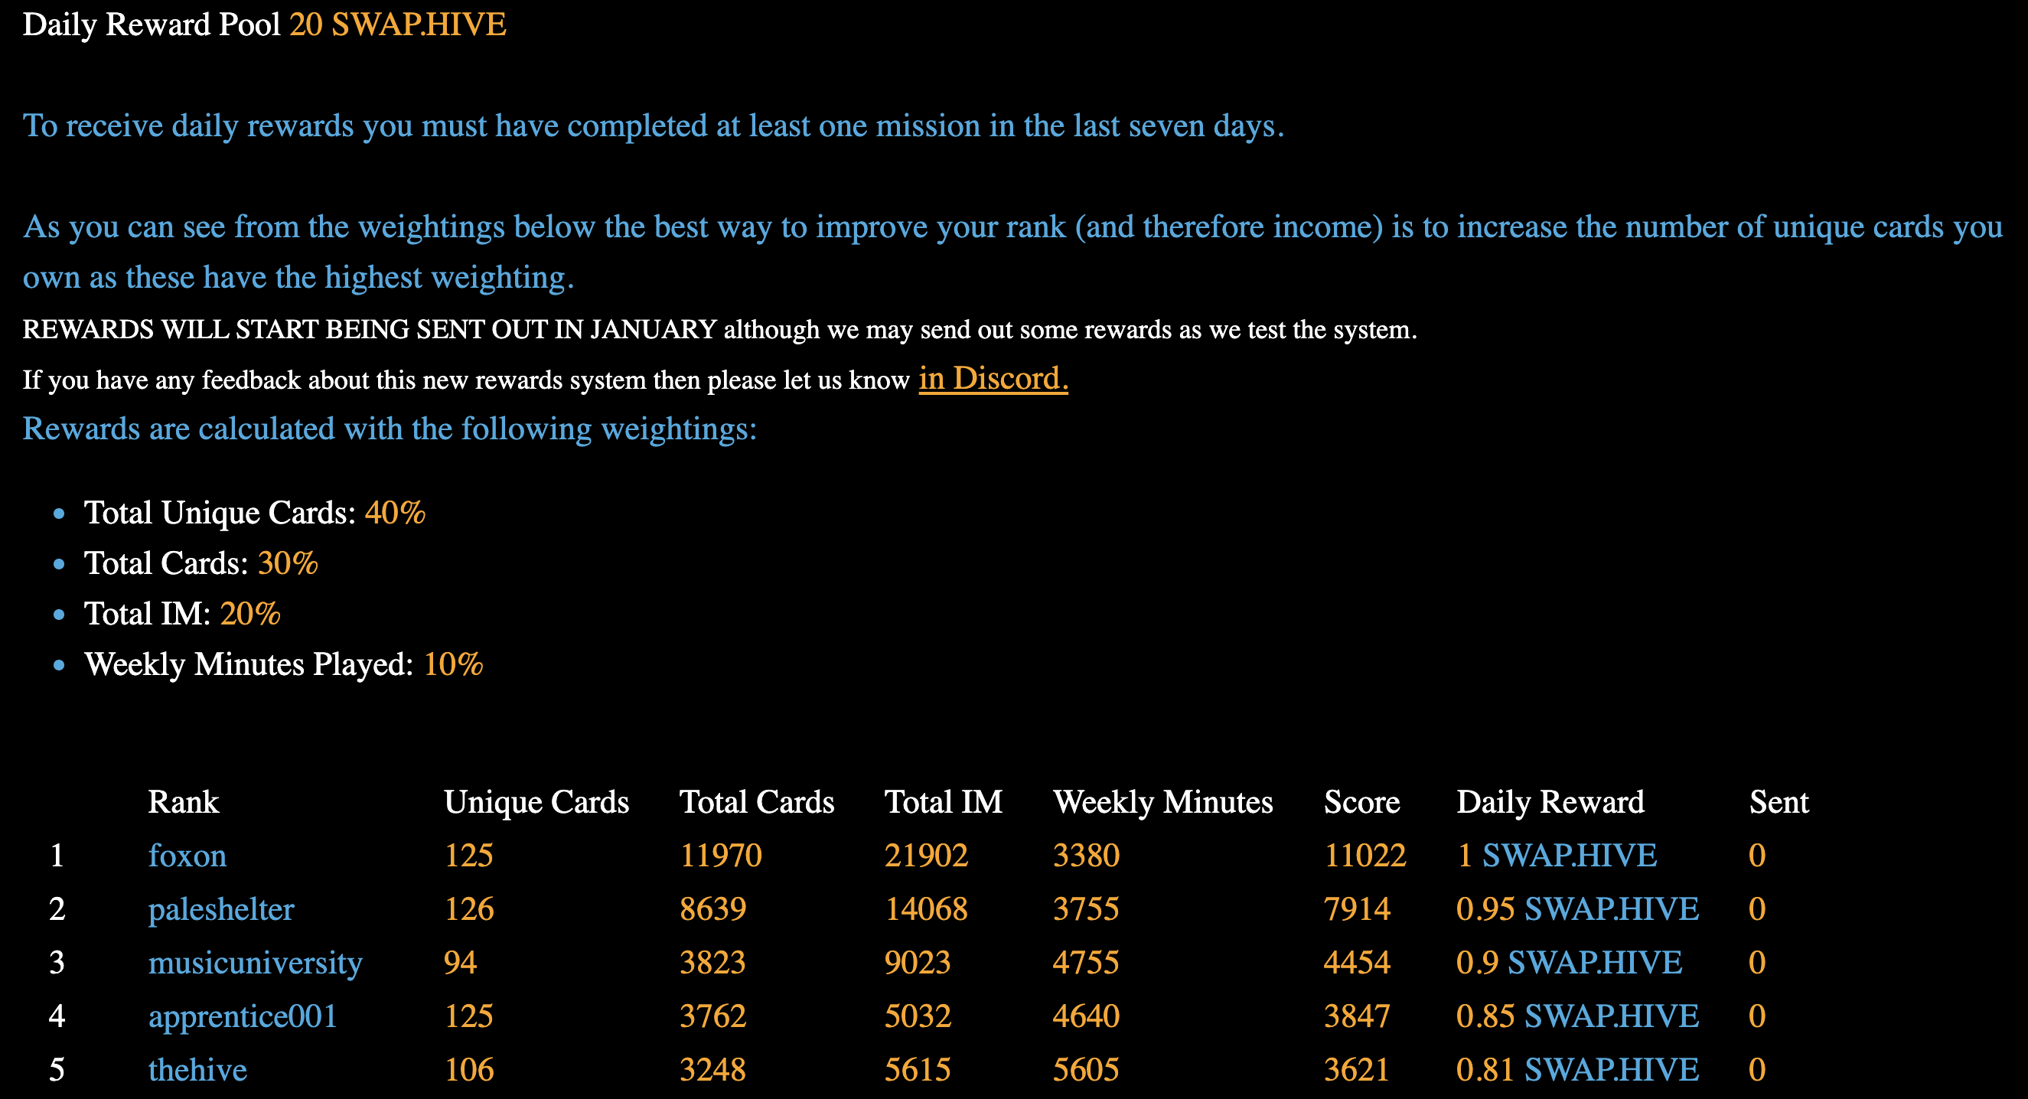Click the '20 SWAP.HIVE' reward pool amount
The image size is (2028, 1099).
click(398, 24)
